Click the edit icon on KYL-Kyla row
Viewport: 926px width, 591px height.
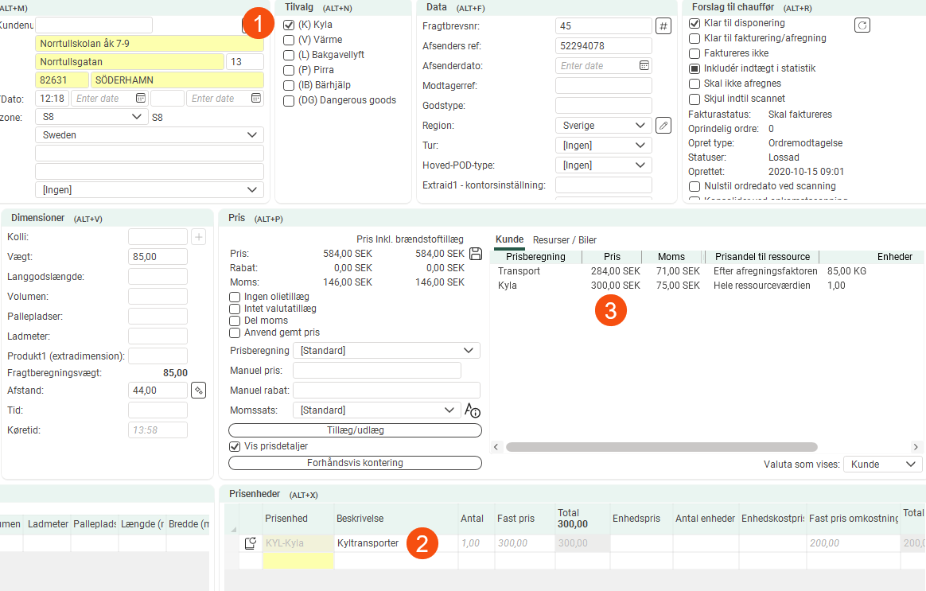pos(251,543)
